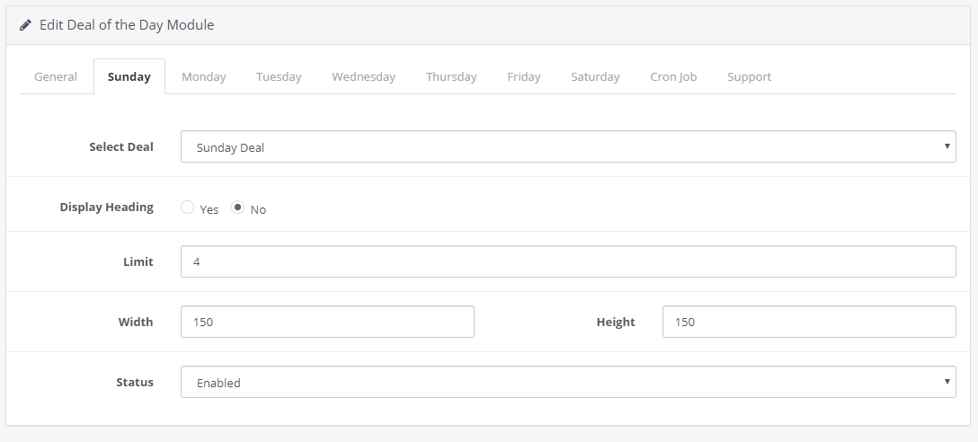Viewport: 978px width, 442px height.
Task: Click into the Width field
Action: click(327, 322)
